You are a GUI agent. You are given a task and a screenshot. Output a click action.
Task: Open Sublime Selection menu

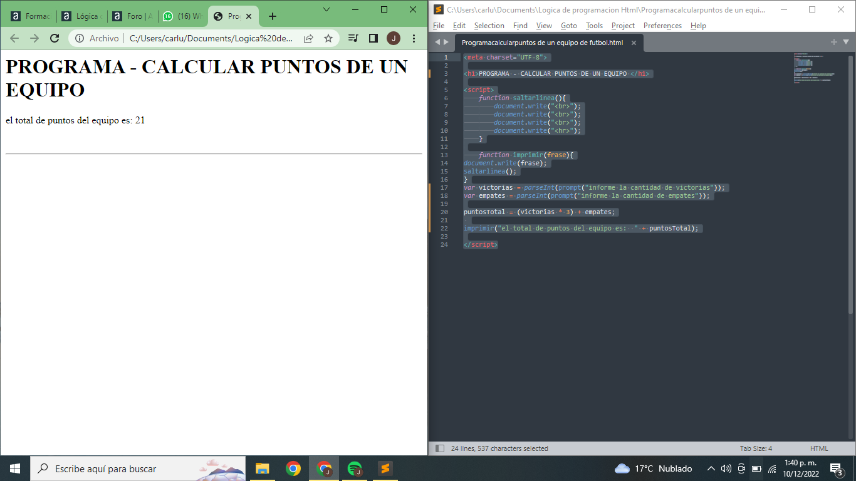489,26
